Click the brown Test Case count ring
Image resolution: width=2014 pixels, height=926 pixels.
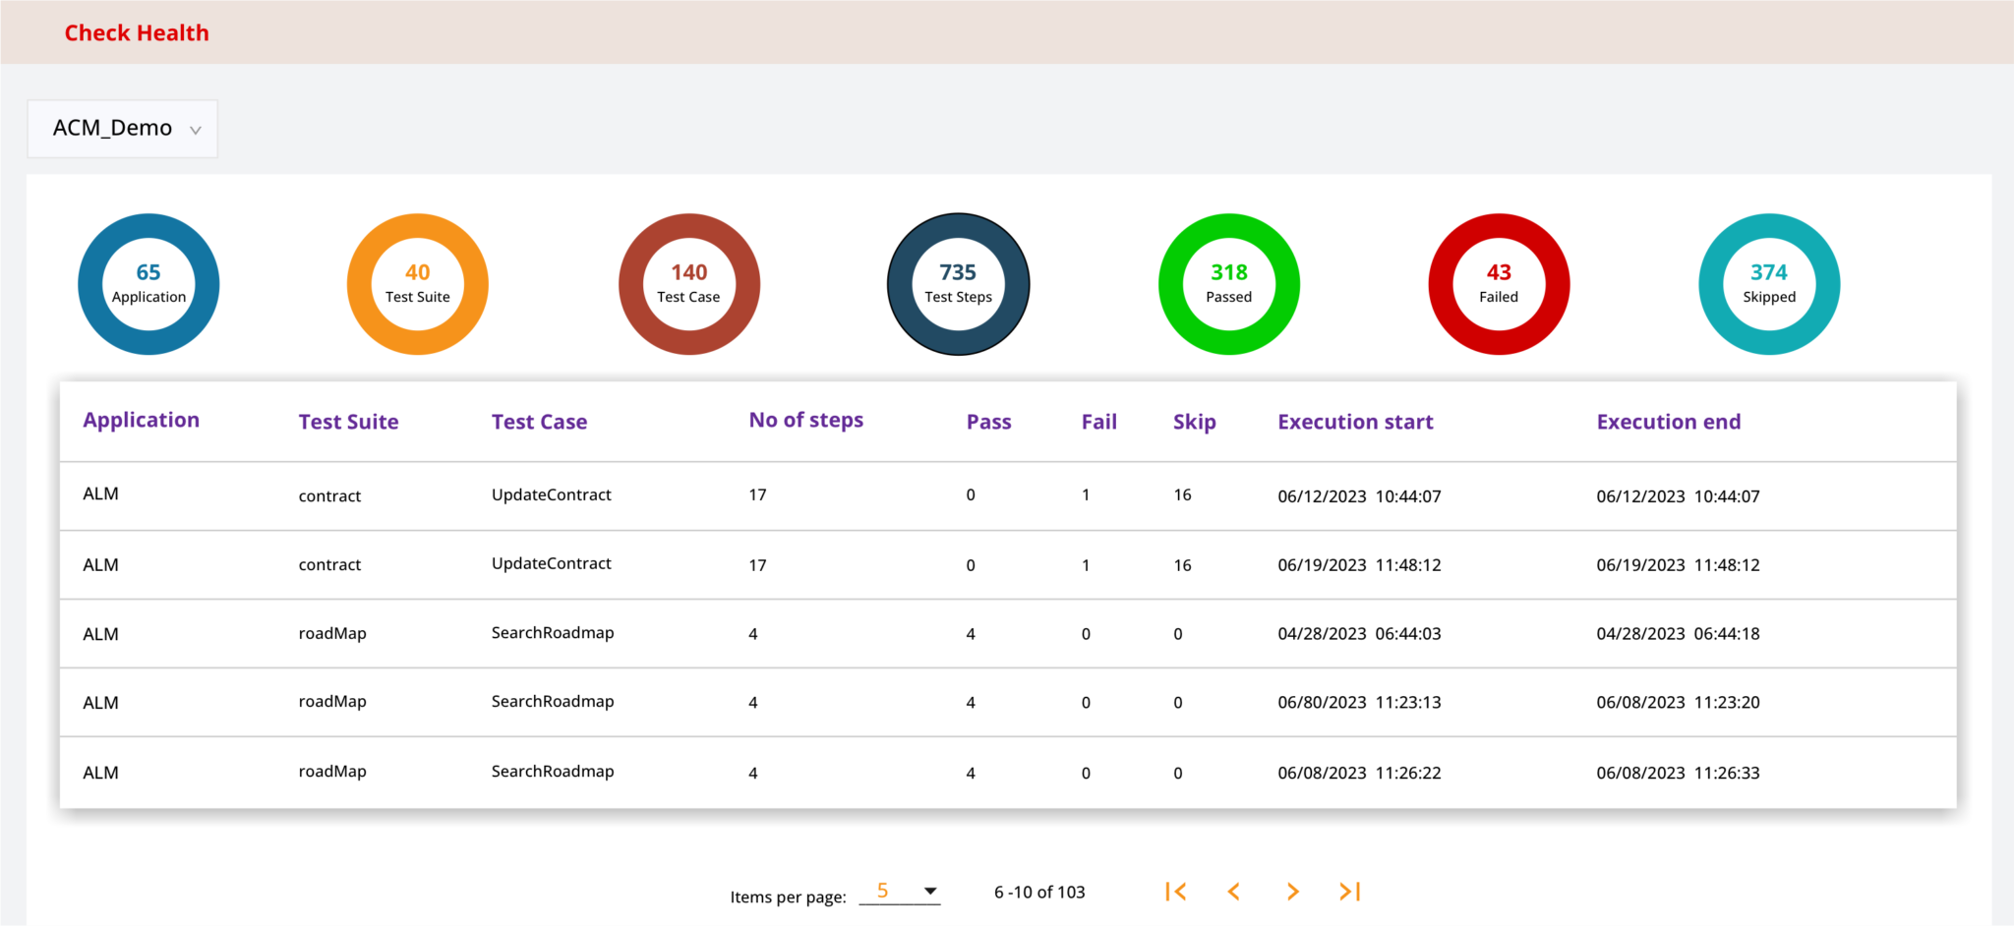[688, 284]
